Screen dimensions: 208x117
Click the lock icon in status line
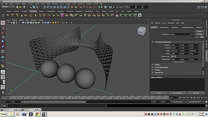click(72, 7)
